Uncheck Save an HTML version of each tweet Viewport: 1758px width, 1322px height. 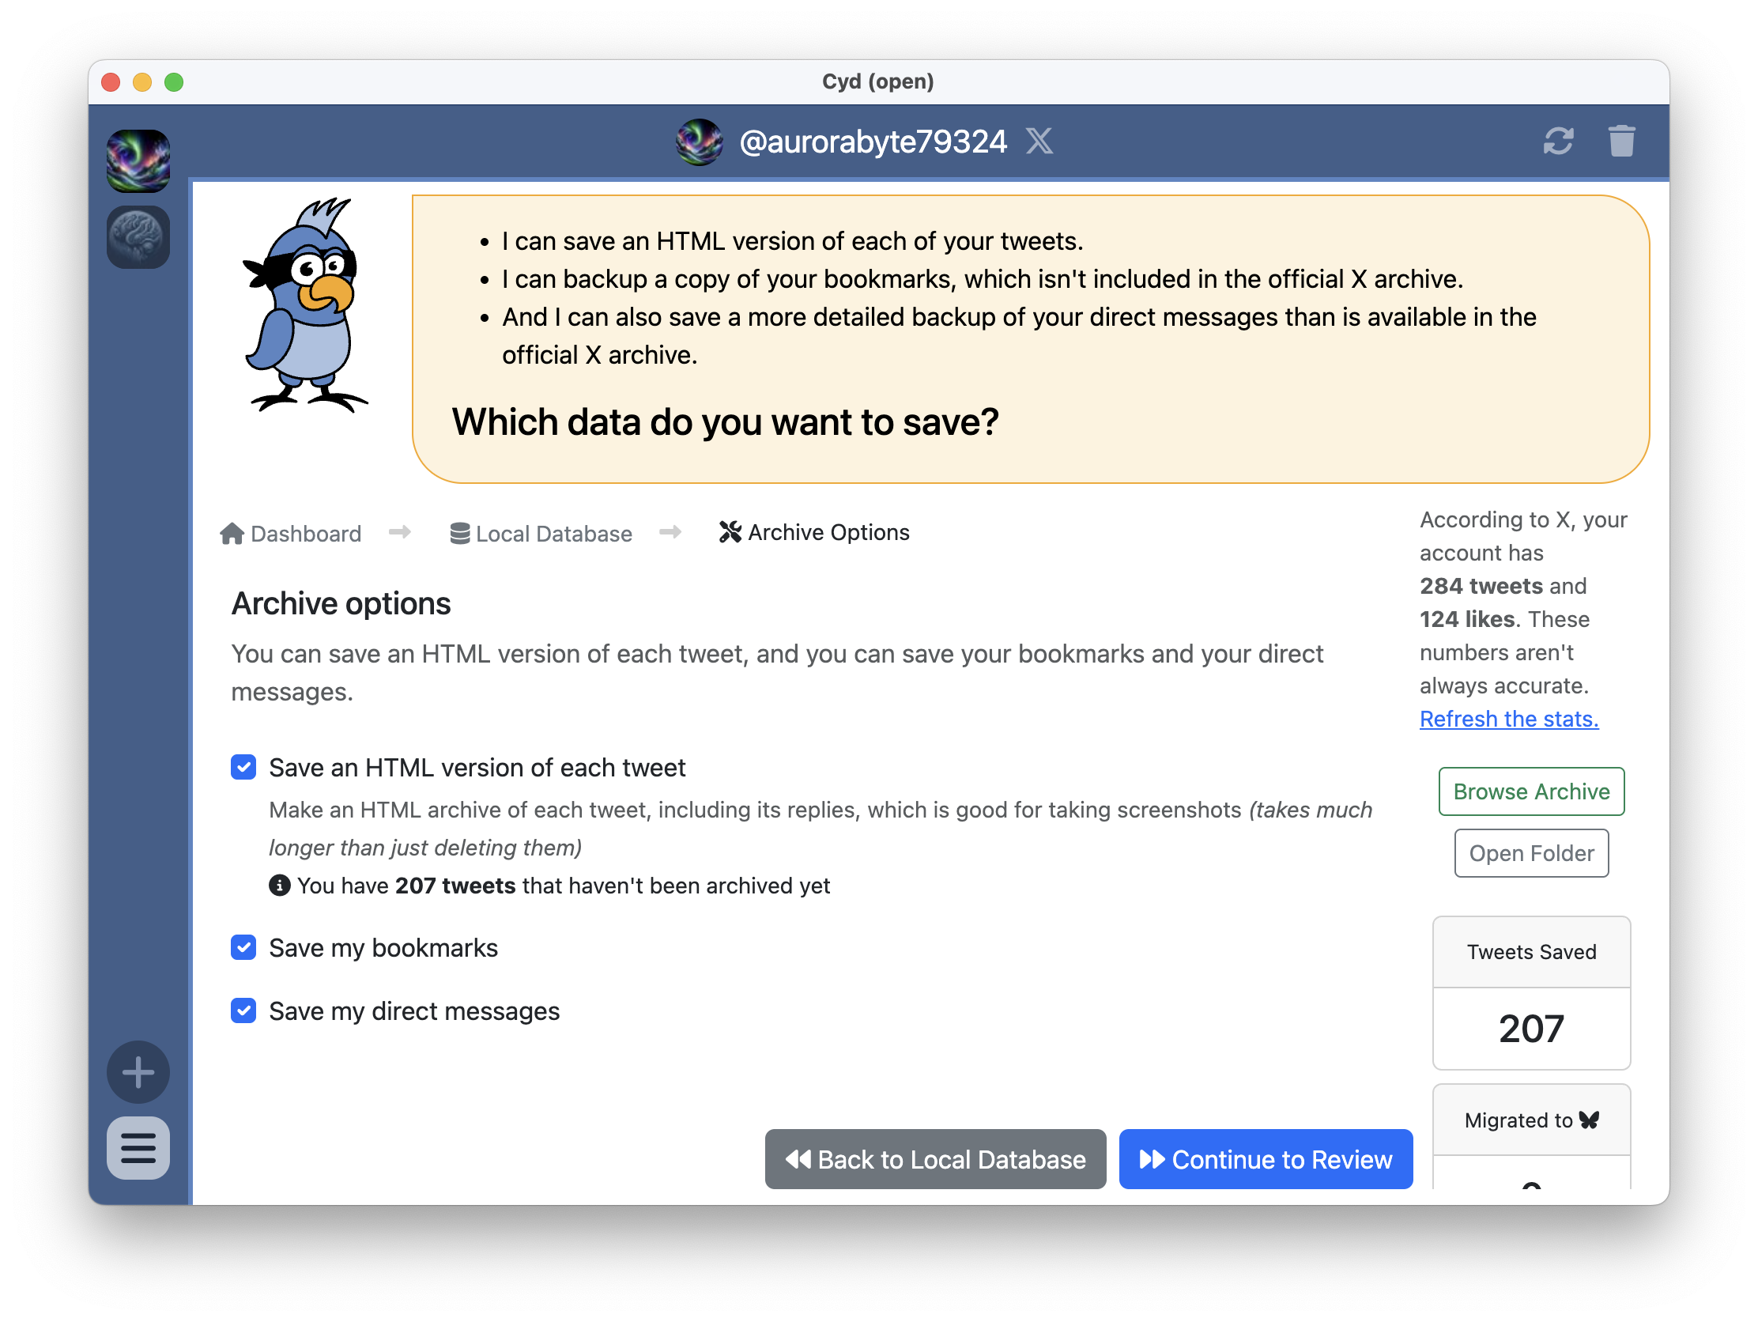pos(243,767)
